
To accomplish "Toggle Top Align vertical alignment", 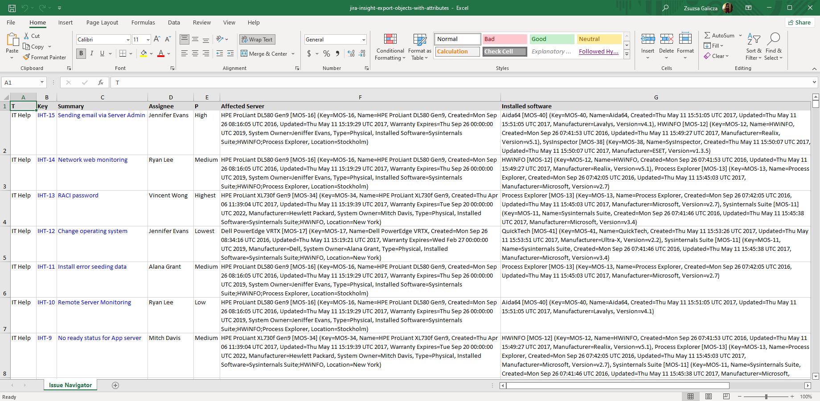I will pyautogui.click(x=184, y=39).
